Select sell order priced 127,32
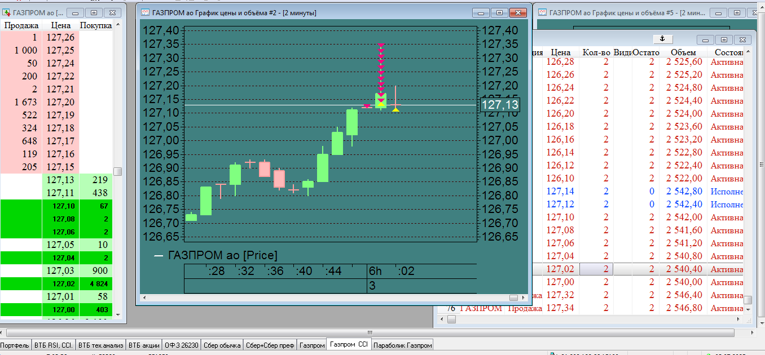This screenshot has width=765, height=355. 560,295
